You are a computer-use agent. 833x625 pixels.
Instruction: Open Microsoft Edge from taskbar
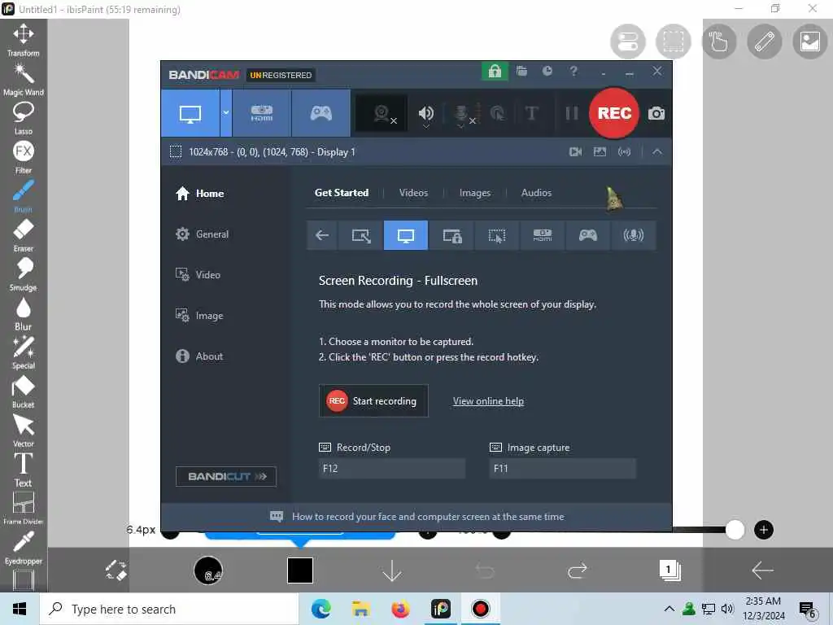321,609
